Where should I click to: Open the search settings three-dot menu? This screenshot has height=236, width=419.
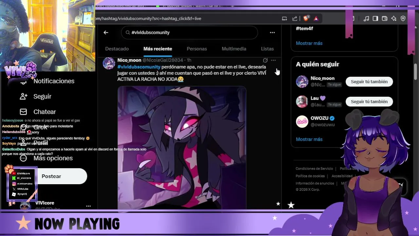272,32
